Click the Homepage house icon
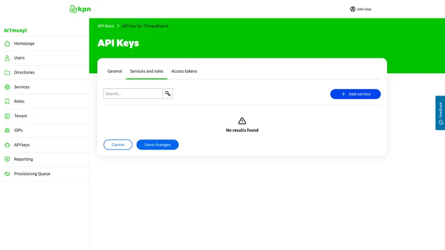The height and width of the screenshot is (250, 445). click(7, 43)
